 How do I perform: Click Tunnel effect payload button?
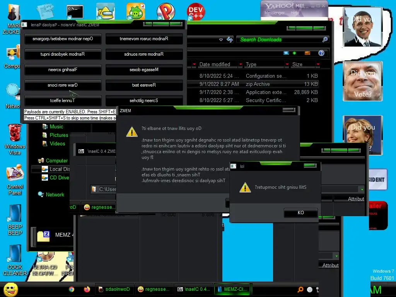(63, 101)
